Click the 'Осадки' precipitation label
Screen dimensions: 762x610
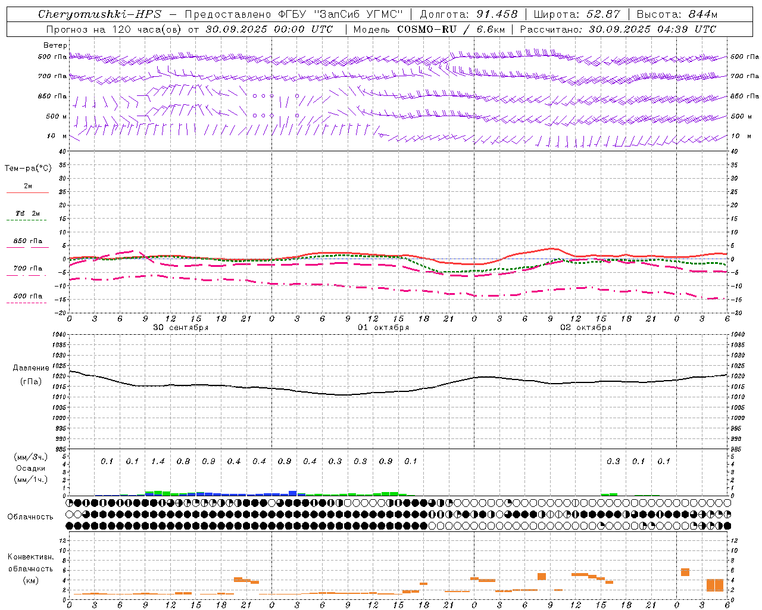tap(31, 468)
